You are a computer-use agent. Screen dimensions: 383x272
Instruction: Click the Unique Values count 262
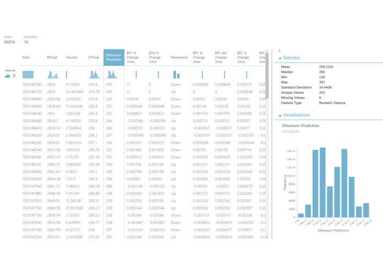(322, 93)
